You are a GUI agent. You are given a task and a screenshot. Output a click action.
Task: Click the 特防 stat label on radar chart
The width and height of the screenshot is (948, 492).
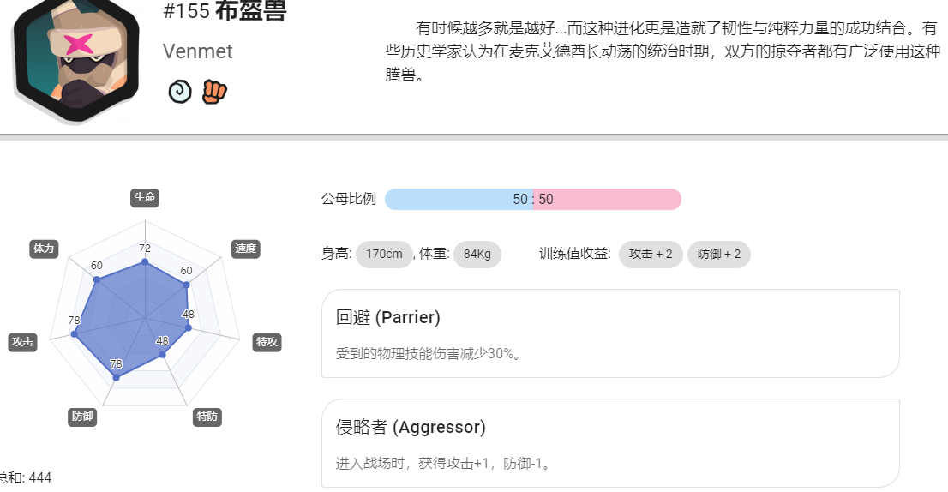(x=207, y=417)
